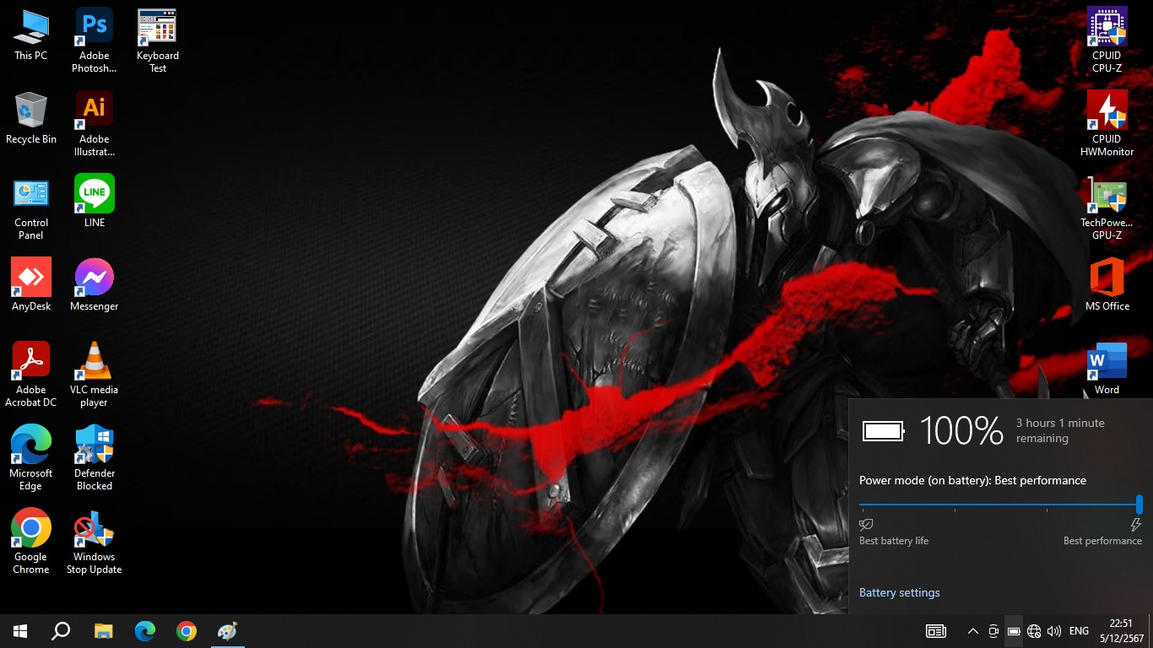Open This PC desktop icon
The image size is (1153, 648).
point(31,35)
